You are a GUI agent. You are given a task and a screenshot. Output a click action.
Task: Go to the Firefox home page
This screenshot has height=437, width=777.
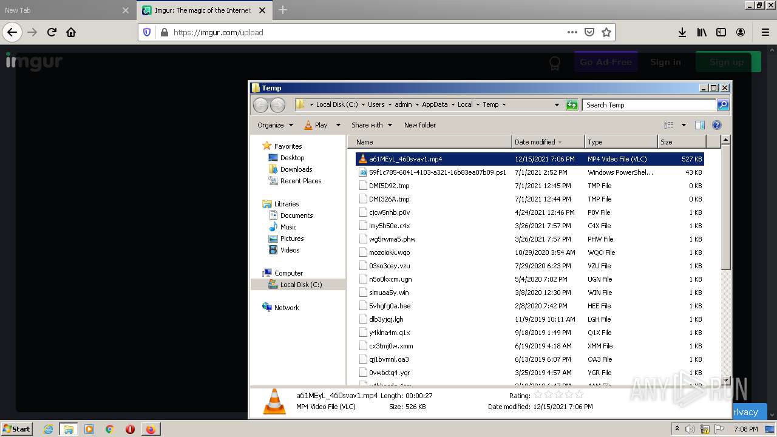71,32
